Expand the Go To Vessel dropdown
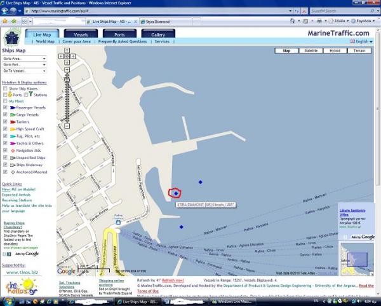Viewport: 381px width, 306px height. coord(24,71)
